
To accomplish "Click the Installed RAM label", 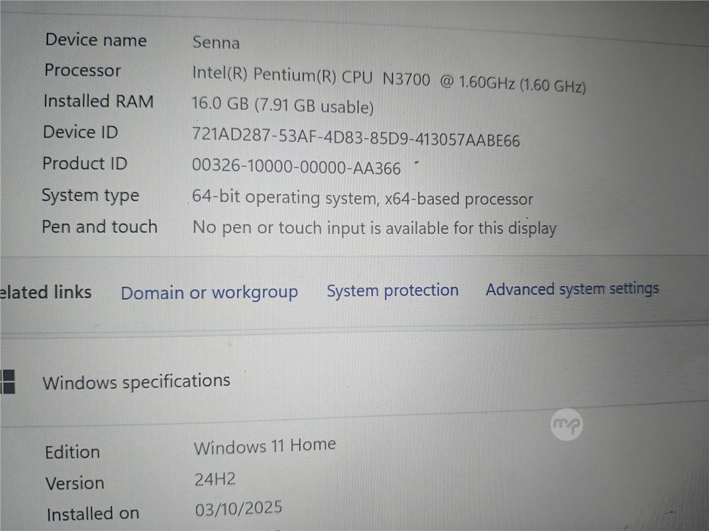I will coord(99,101).
